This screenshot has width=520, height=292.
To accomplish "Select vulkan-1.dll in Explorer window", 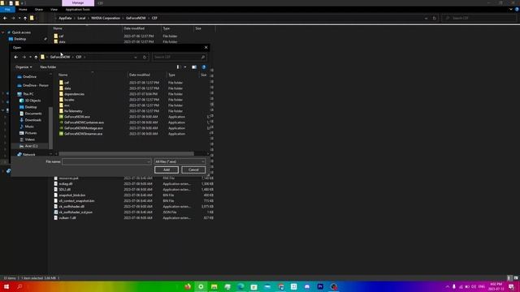I will (x=67, y=218).
